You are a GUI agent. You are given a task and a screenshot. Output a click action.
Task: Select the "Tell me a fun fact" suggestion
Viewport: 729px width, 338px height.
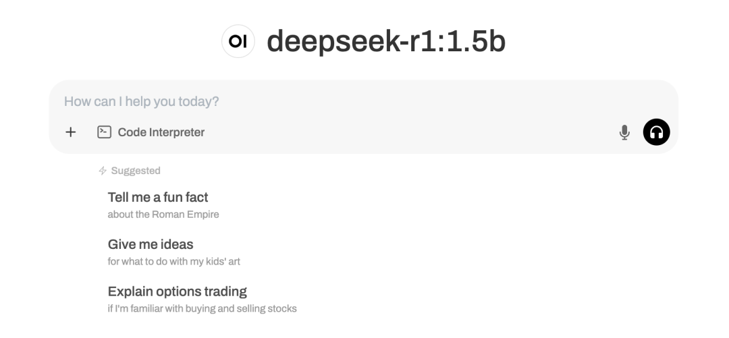[158, 198]
